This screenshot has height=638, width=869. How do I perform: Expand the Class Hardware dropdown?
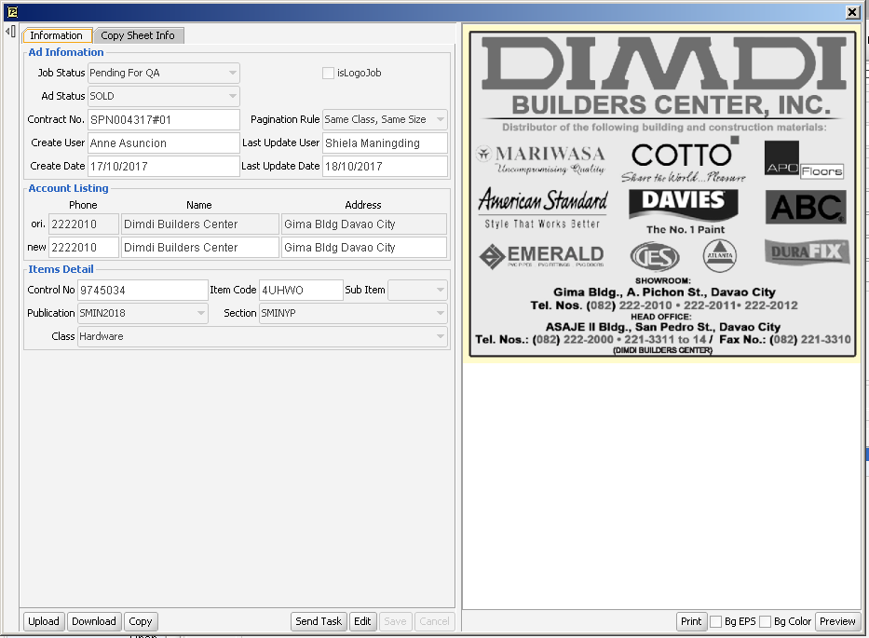(x=262, y=336)
